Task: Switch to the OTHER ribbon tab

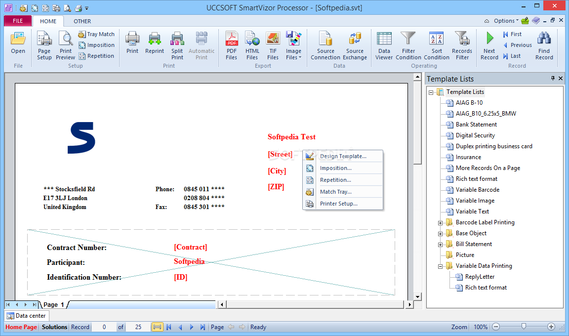Action: (82, 21)
